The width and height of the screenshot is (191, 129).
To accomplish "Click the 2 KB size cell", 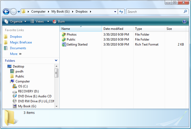I will coord(181,44).
